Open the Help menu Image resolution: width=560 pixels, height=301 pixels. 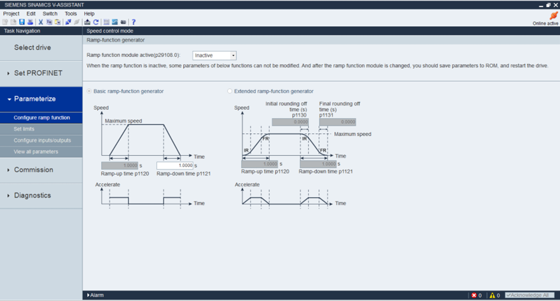[89, 14]
